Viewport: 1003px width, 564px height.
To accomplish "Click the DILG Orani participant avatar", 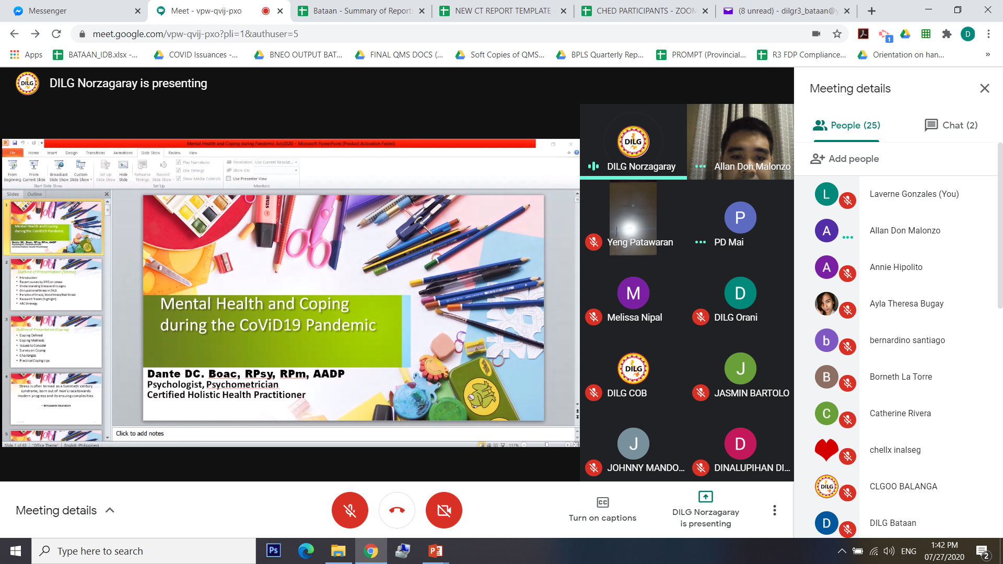I will click(740, 293).
